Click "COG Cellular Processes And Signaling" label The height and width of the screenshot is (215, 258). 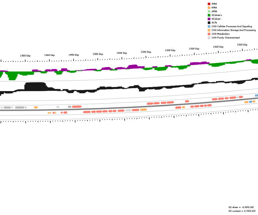[232, 26]
